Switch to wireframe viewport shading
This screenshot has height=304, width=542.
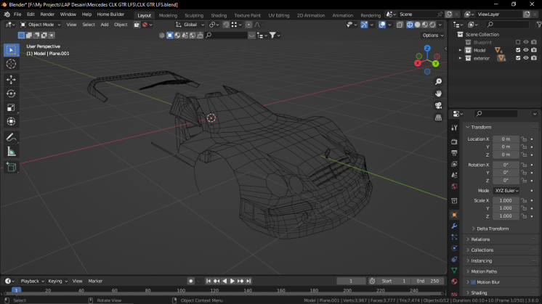410,25
